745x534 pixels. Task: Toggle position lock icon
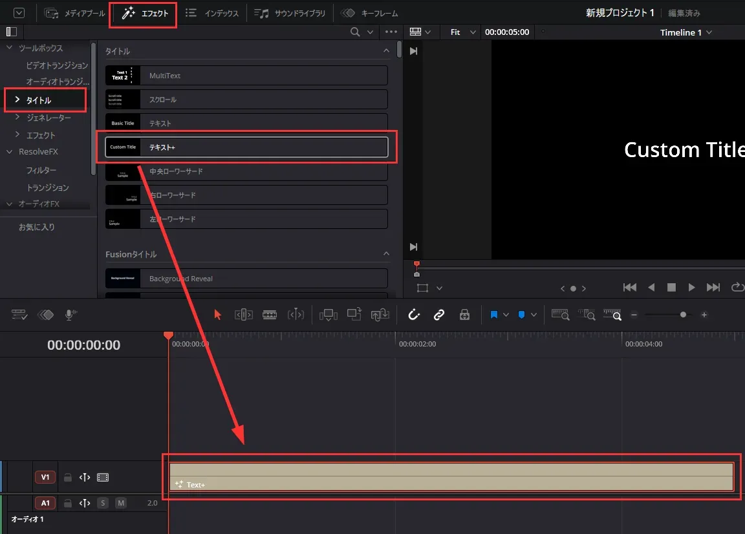(x=465, y=314)
